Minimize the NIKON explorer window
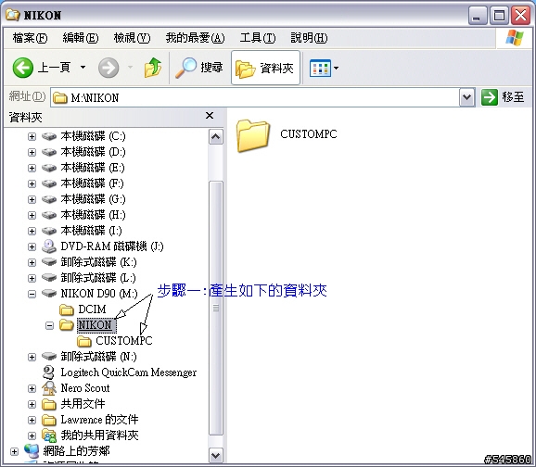This screenshot has height=467, width=536. pyautogui.click(x=478, y=16)
